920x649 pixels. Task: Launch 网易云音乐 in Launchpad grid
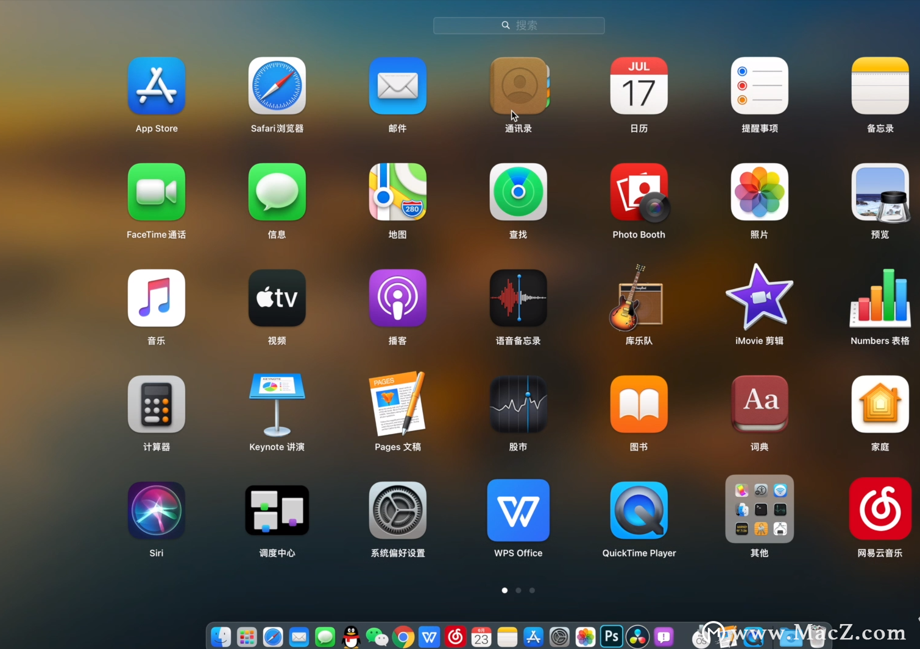[880, 509]
